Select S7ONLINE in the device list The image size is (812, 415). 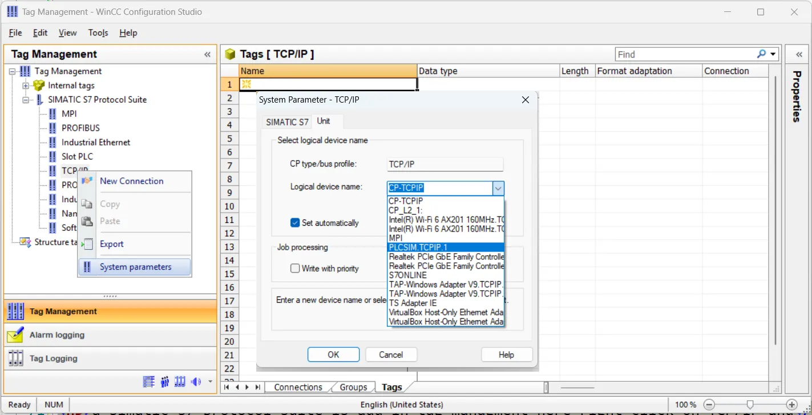(445, 275)
